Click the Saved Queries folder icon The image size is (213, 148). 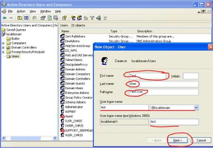pos(3,30)
